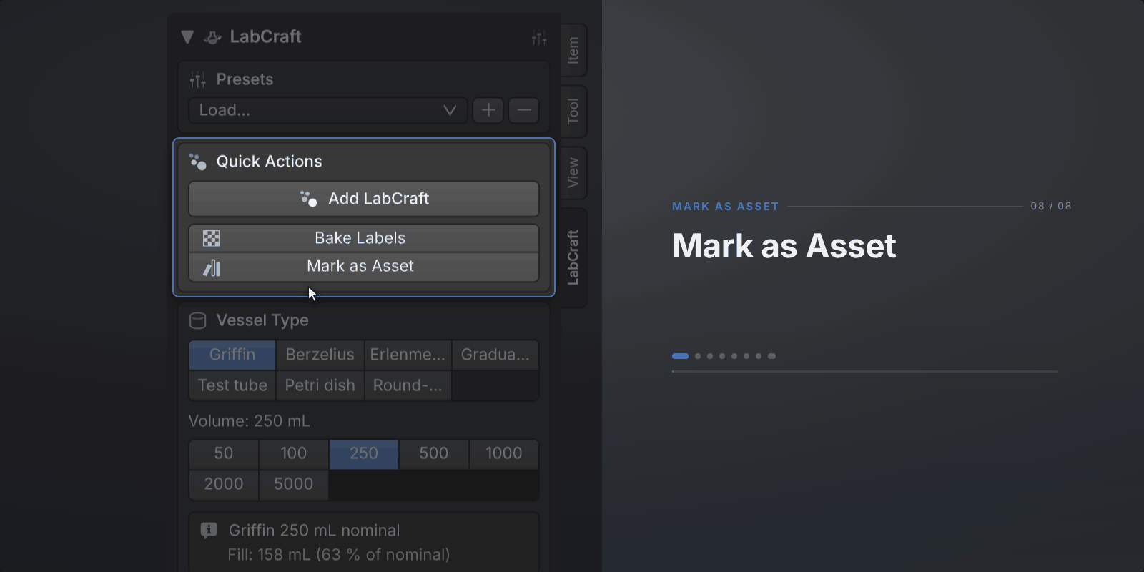
Task: Click the Vessel Type panel title
Action: pyautogui.click(x=262, y=320)
